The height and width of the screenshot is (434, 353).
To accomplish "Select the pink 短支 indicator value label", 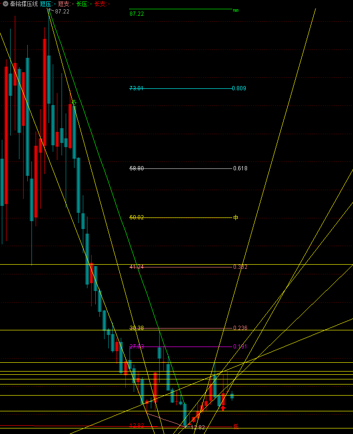I will (x=66, y=4).
